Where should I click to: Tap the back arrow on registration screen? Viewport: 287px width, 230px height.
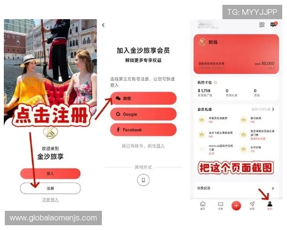(x=103, y=25)
